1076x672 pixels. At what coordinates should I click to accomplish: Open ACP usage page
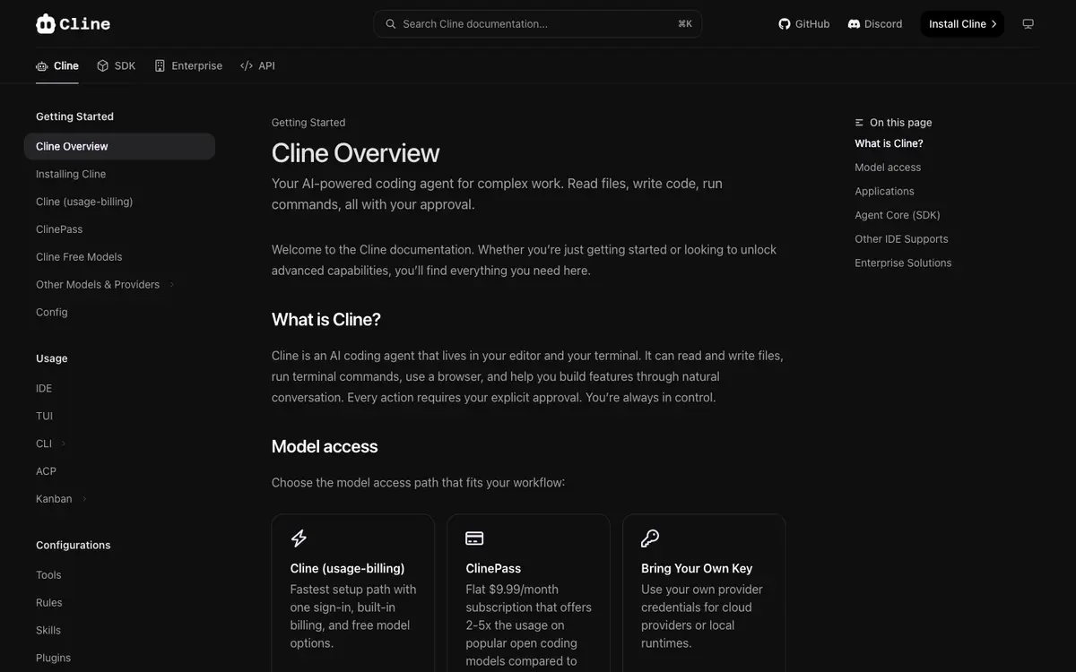coord(47,471)
